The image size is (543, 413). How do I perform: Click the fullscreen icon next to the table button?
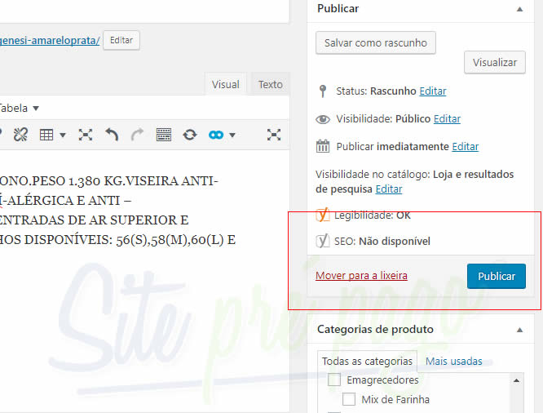click(85, 135)
